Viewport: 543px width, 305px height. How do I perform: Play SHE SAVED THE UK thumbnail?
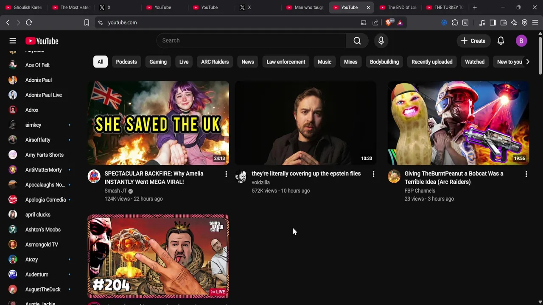[158, 123]
